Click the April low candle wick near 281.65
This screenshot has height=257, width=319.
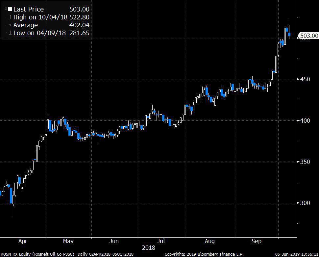click(11, 211)
